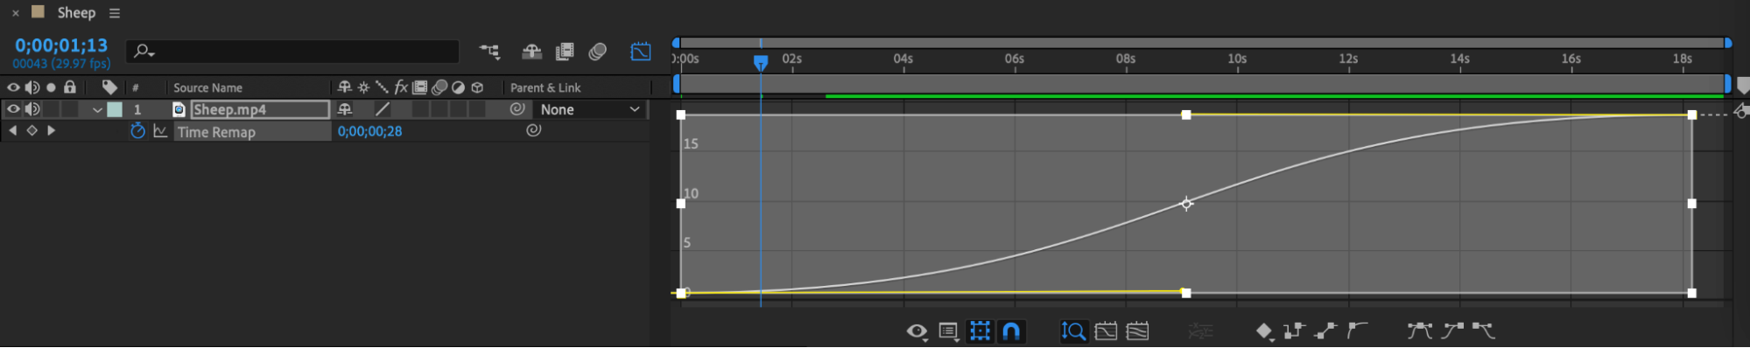
Task: Fit selection to view
Action: point(1106,331)
